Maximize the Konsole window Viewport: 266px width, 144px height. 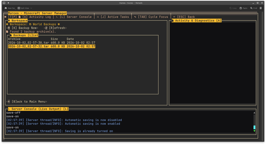(257, 3)
